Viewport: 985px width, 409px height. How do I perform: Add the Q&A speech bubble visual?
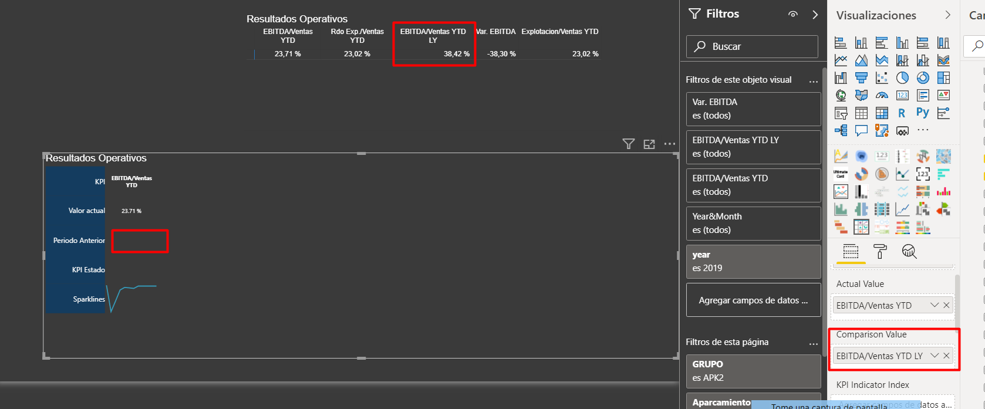(861, 130)
